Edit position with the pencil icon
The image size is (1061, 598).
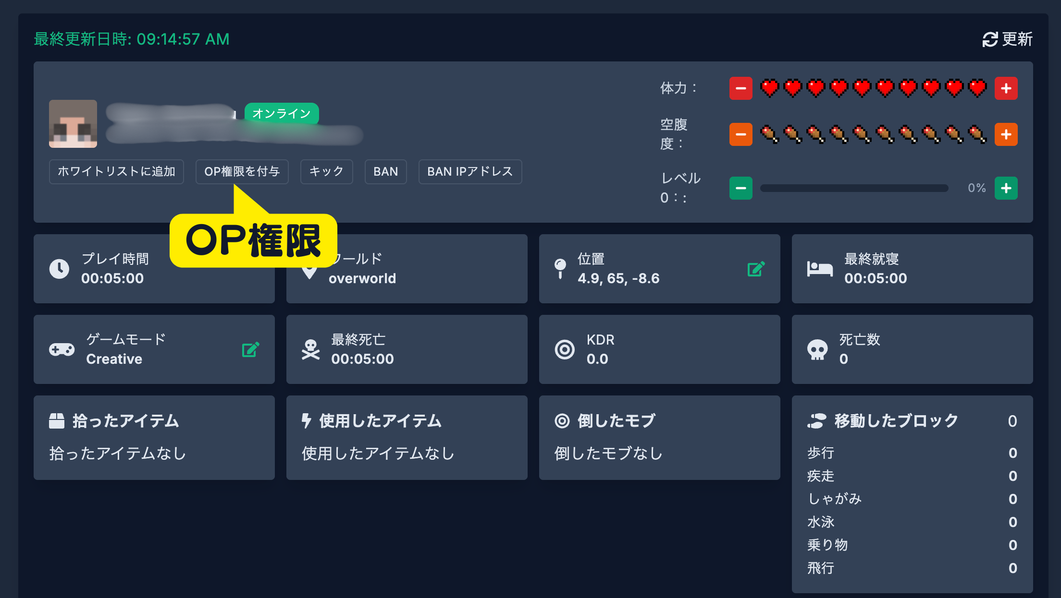[x=756, y=269]
